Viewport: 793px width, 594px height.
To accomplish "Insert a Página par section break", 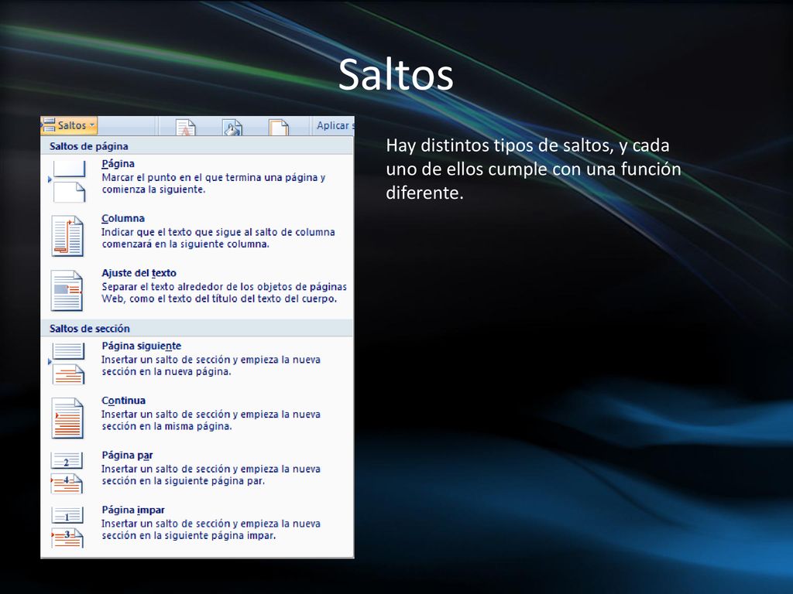I will [x=197, y=473].
